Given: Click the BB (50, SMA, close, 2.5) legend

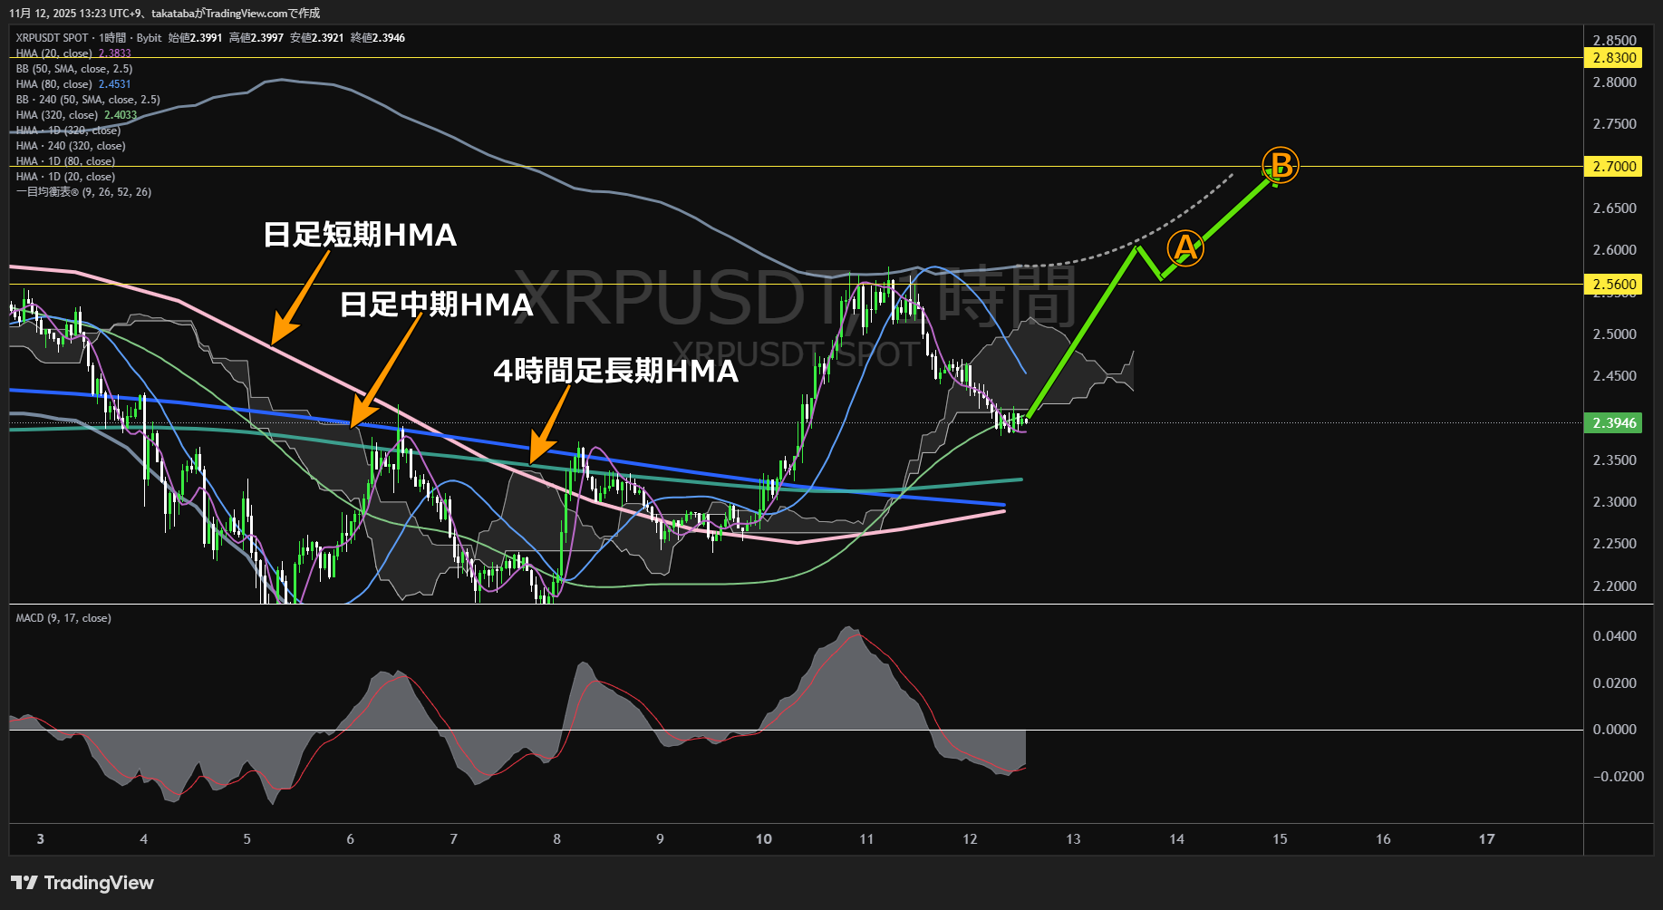Looking at the screenshot, I should click(74, 69).
